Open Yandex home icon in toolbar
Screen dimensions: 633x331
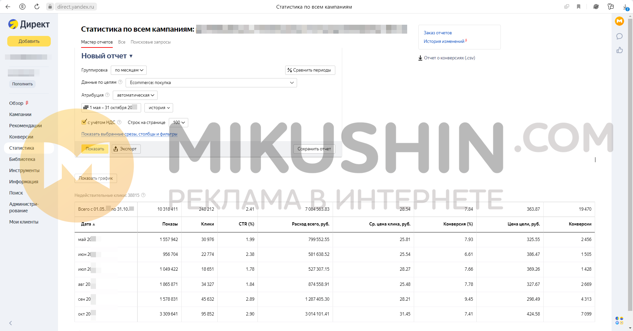click(x=22, y=7)
